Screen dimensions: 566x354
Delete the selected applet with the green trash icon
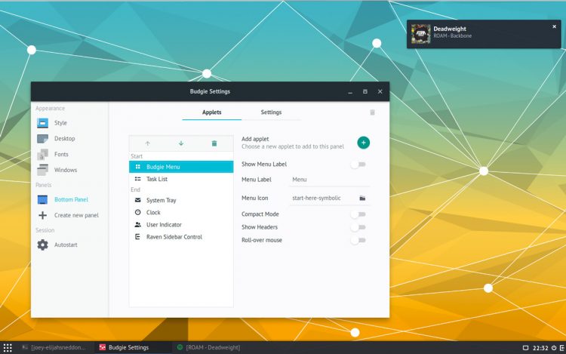(214, 143)
